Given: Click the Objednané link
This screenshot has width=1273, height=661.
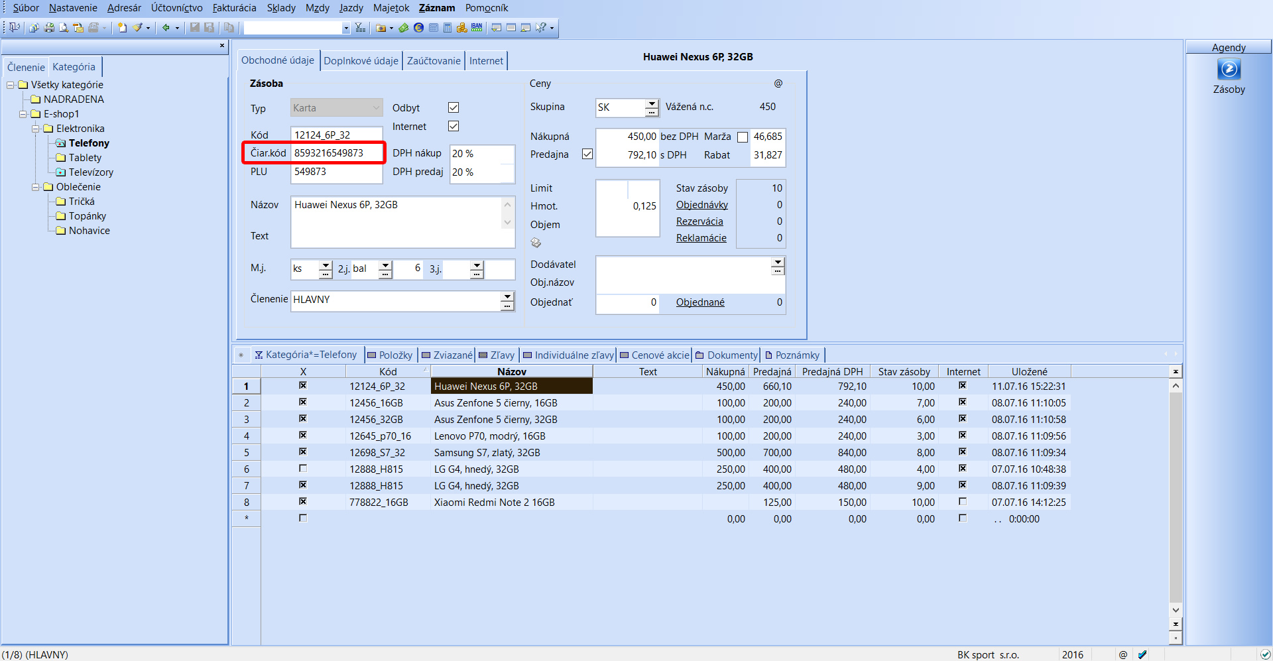Looking at the screenshot, I should 700,302.
